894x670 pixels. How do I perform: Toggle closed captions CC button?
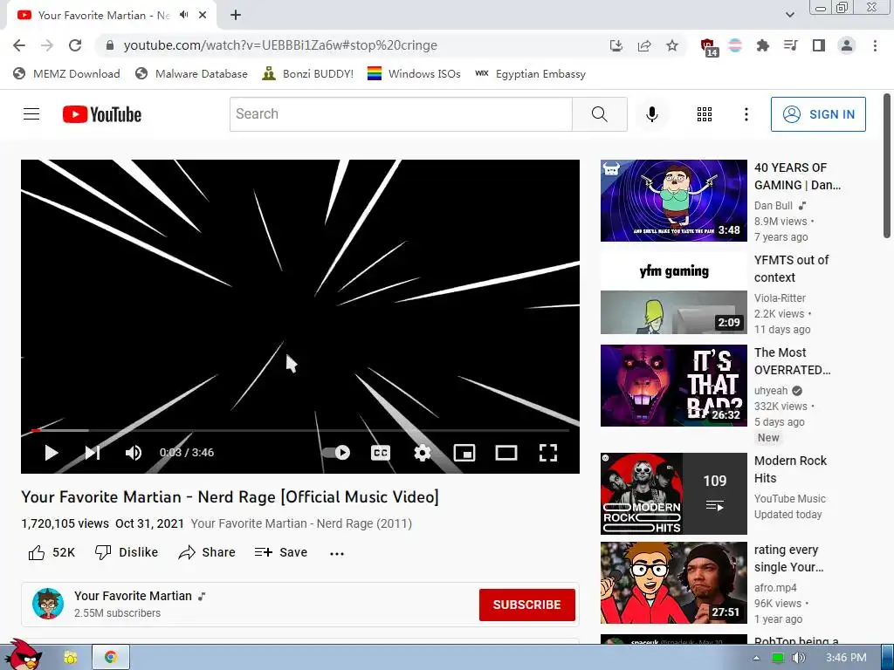coord(381,453)
